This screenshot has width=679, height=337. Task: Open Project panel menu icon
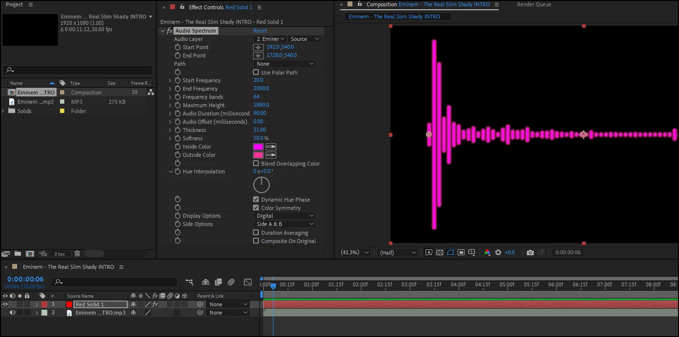(x=31, y=4)
